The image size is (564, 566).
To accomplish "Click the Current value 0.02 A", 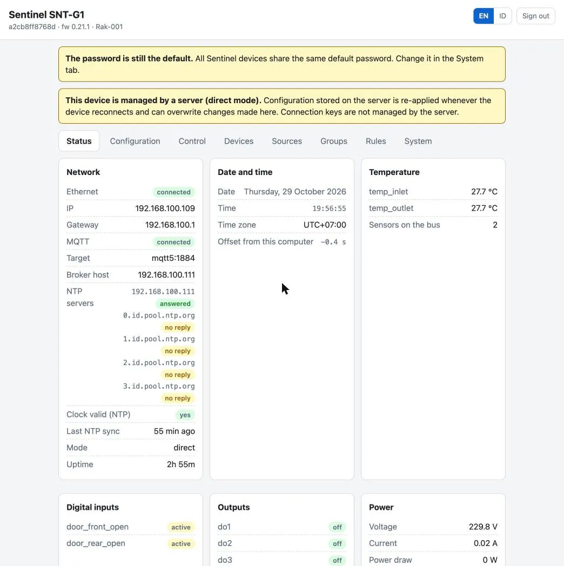I will pos(486,543).
